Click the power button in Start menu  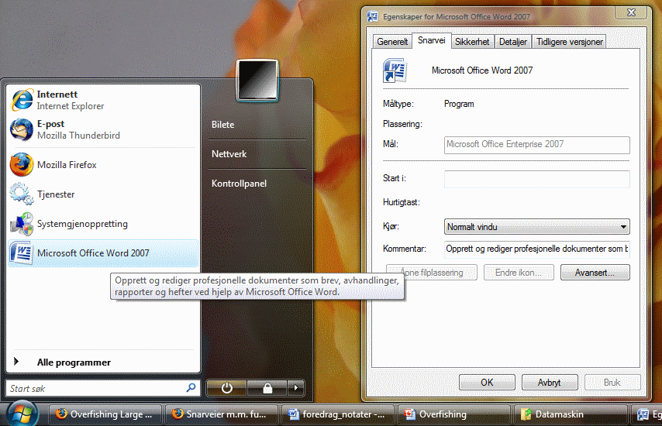[226, 388]
